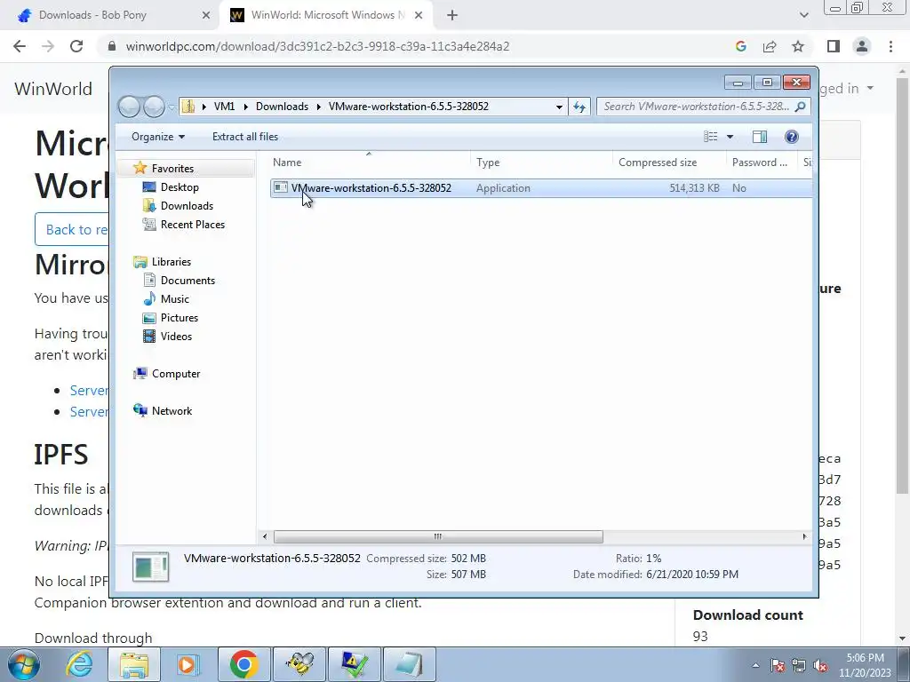Sort by Password column header
The width and height of the screenshot is (910, 682).
click(x=762, y=163)
